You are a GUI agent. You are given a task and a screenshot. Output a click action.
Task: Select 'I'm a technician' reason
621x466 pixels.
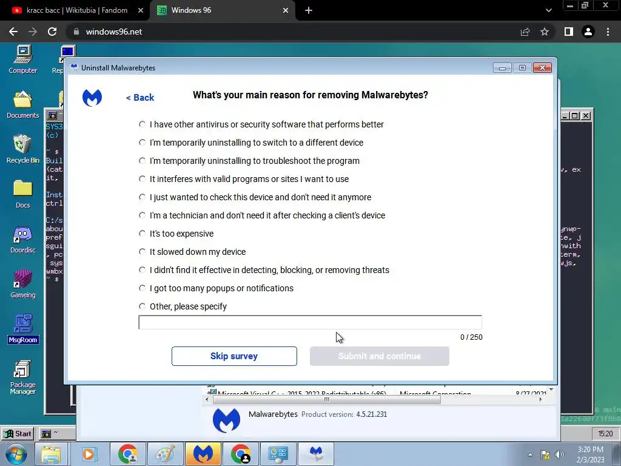point(142,215)
